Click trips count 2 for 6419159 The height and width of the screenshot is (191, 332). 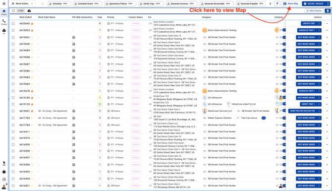(x=100, y=104)
